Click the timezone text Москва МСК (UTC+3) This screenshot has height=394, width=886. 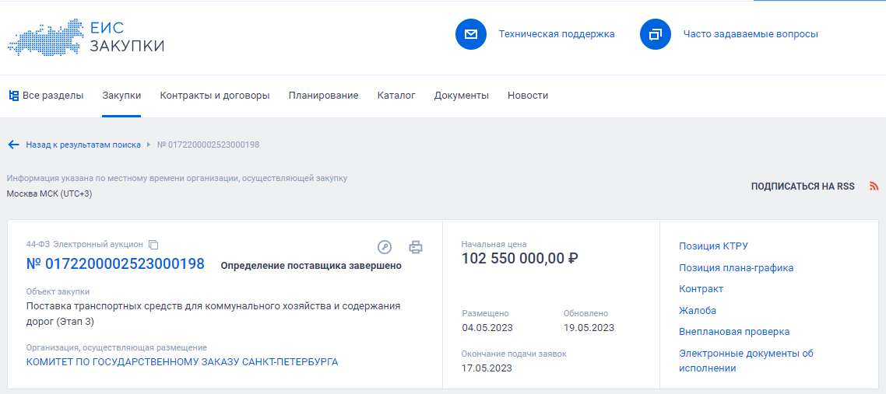[49, 194]
